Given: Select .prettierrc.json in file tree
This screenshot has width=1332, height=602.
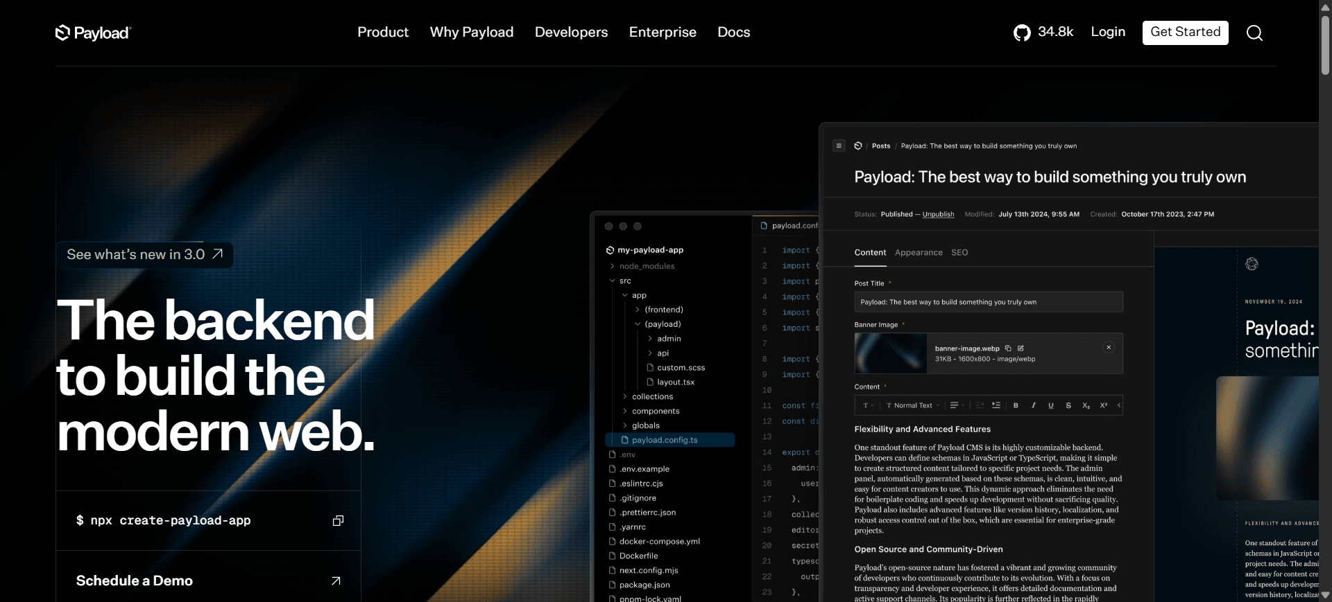Looking at the screenshot, I should pos(642,513).
